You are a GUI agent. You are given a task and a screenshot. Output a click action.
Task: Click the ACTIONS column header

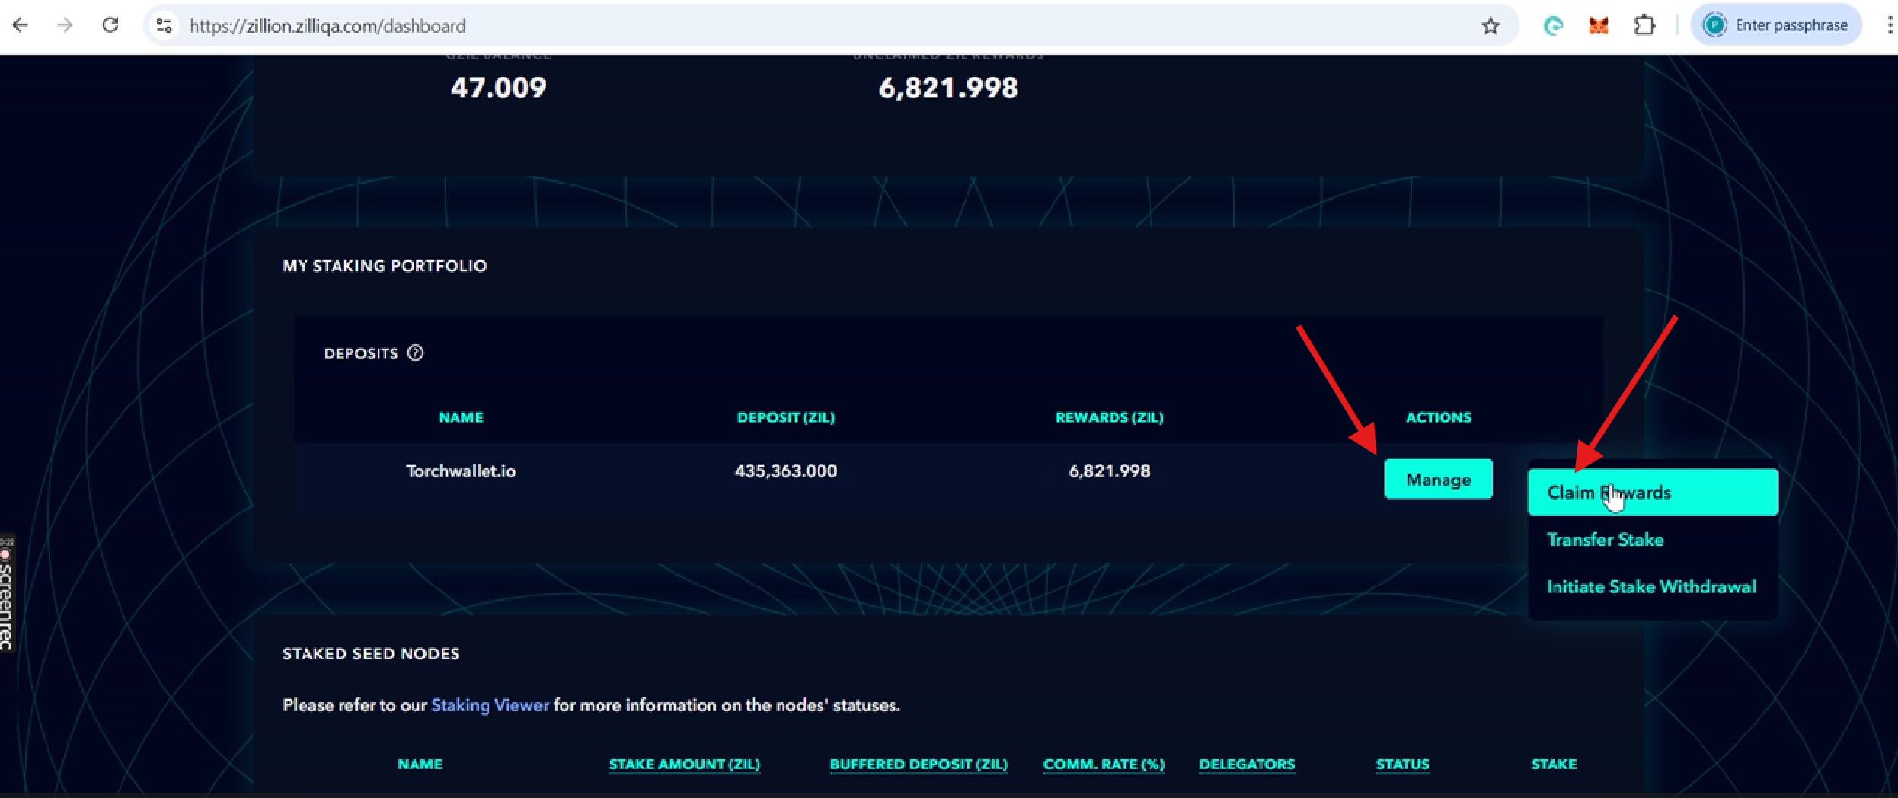1438,417
